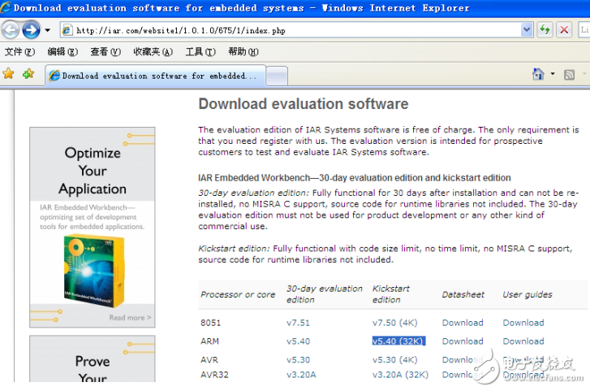Click 8051 Datasheet Download link
Viewport: 590px width, 391px height.
click(463, 323)
